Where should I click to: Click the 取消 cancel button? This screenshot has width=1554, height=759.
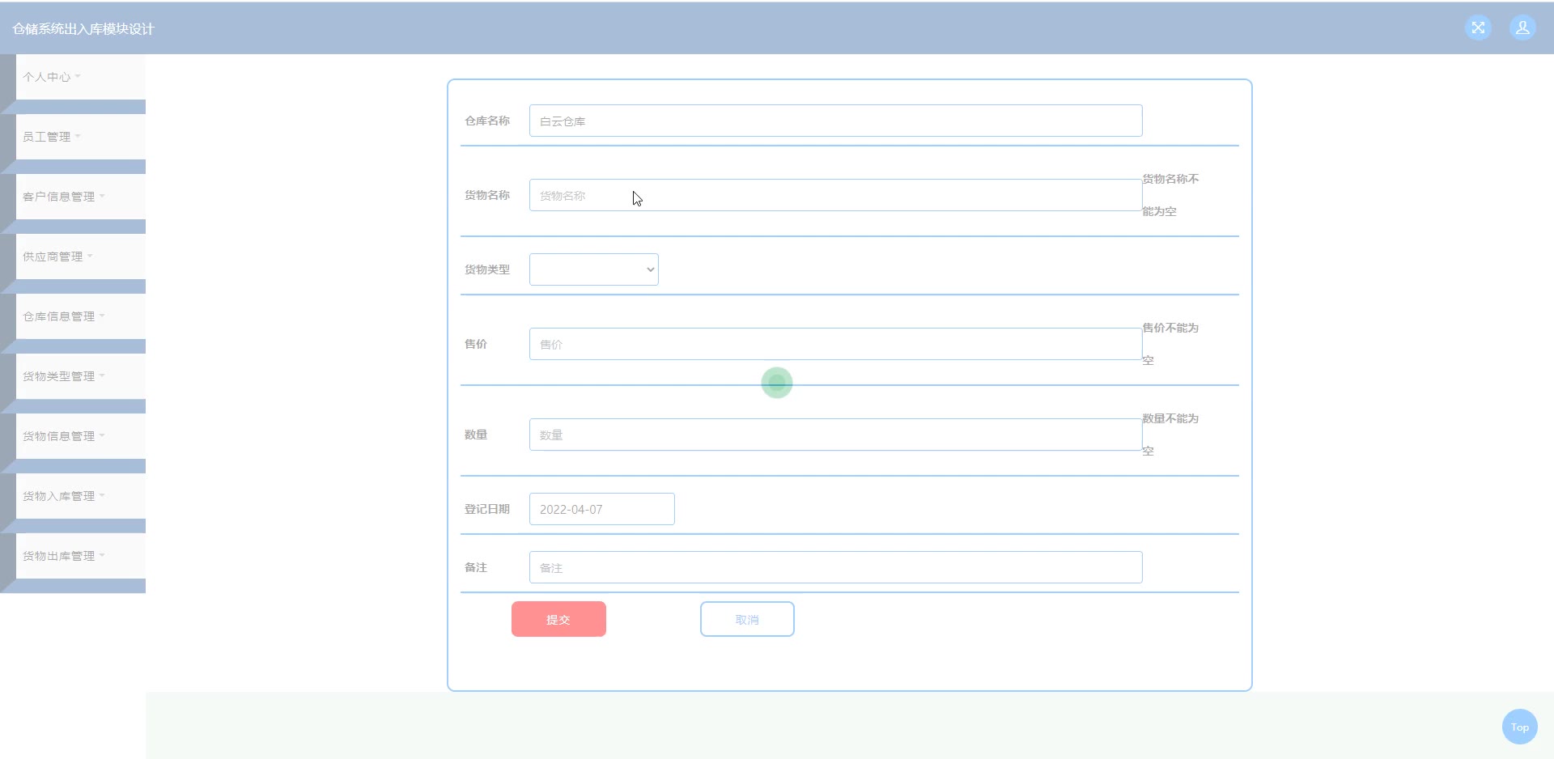747,619
